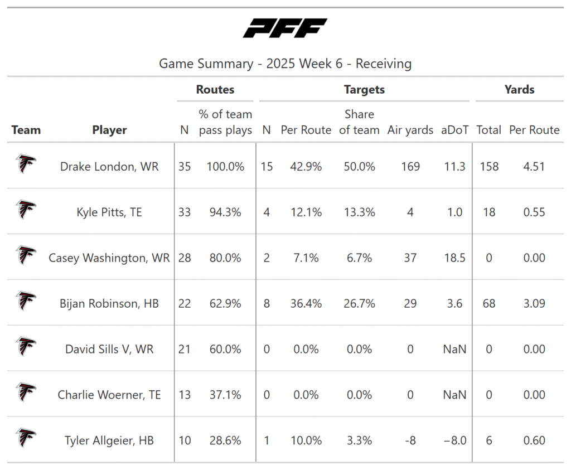Select the Routes column group header
Viewport: 571px width, 470px height.
coord(215,89)
